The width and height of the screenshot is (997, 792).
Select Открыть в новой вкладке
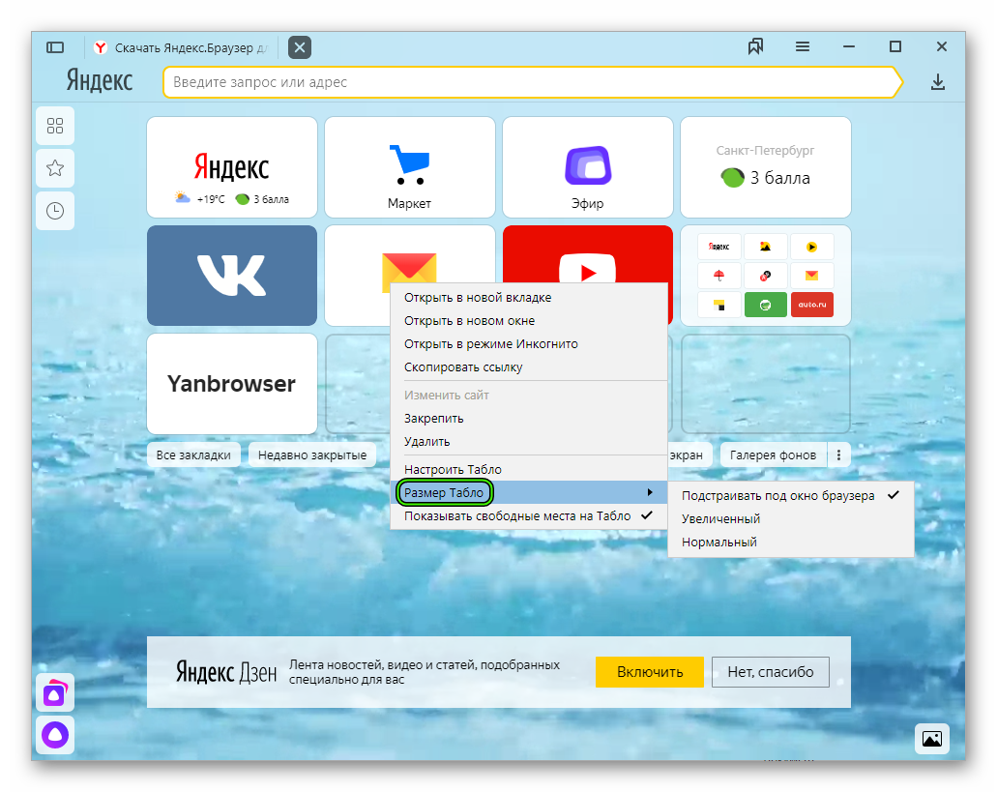(x=528, y=298)
